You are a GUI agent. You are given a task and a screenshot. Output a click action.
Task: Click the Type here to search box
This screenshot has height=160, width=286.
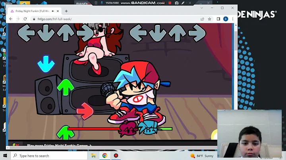pyautogui.click(x=49, y=156)
